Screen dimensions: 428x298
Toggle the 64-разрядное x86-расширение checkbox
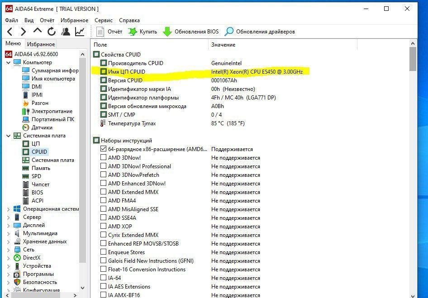coord(103,149)
